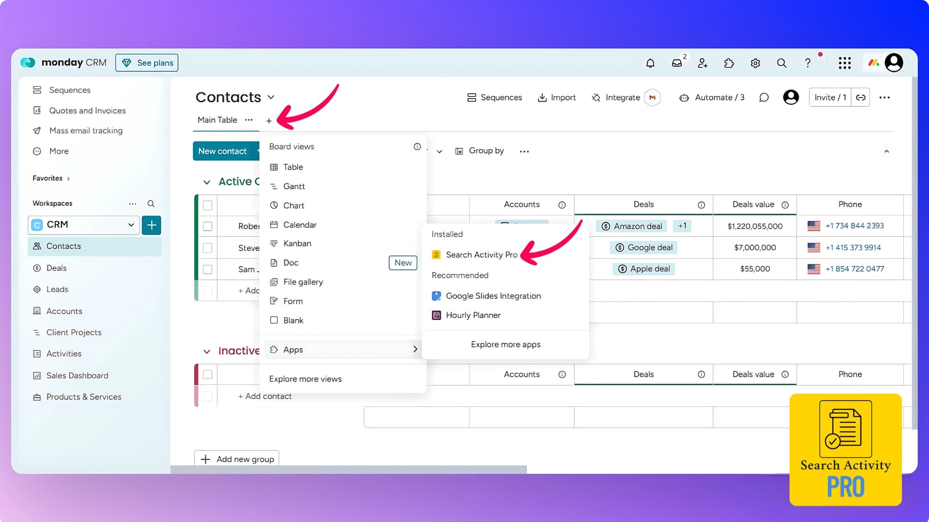Click the Gmail integration badge icon
Viewport: 929px width, 522px height.
pos(652,98)
